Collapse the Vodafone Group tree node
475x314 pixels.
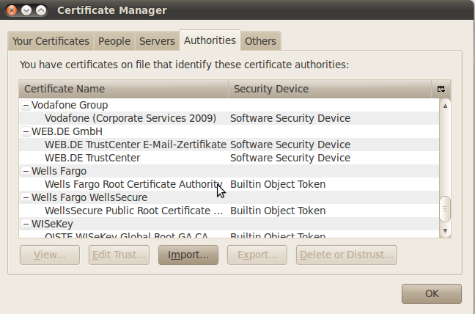click(26, 105)
